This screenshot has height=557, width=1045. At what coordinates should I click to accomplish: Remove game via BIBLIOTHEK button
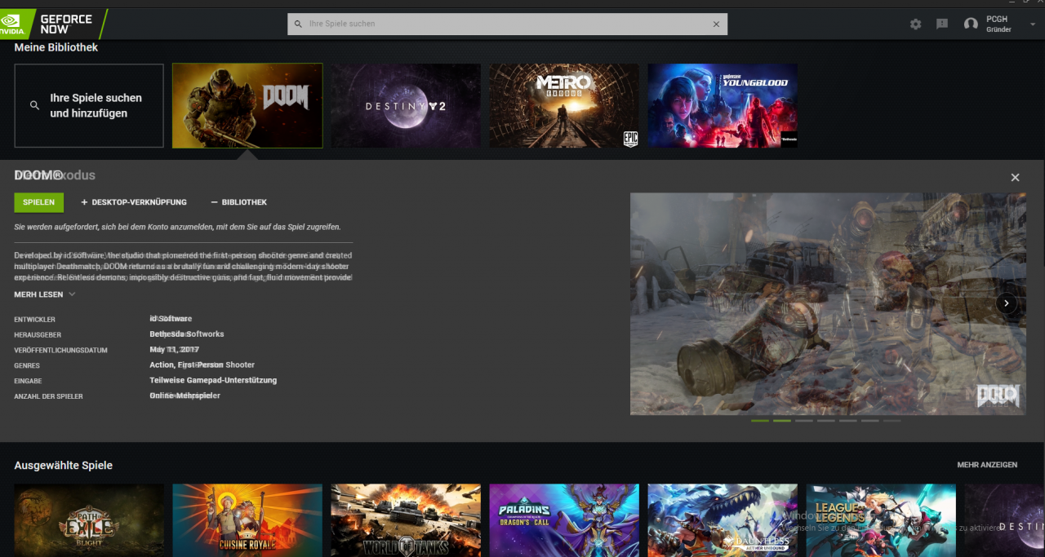[238, 202]
